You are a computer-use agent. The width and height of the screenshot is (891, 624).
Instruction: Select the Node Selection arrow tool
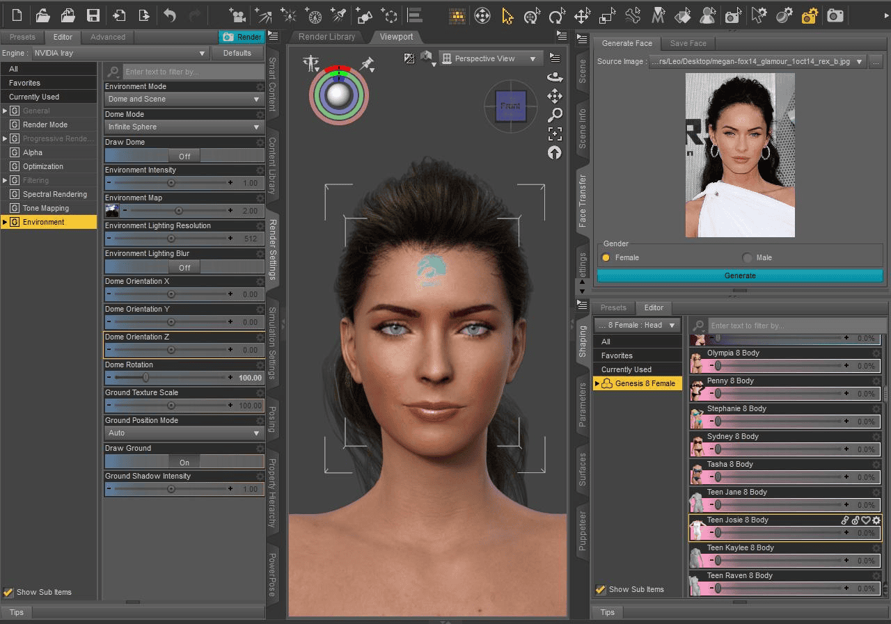click(x=507, y=15)
